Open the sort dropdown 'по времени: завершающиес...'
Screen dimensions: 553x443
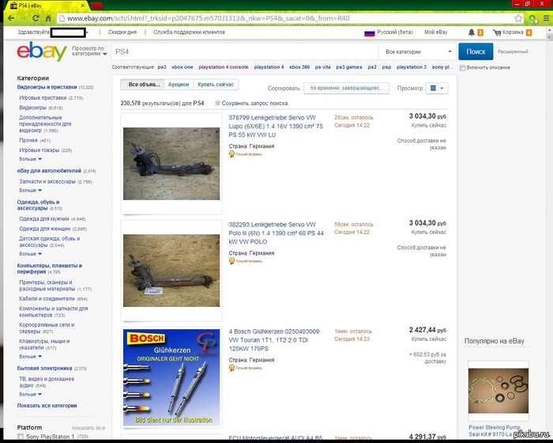pyautogui.click(x=348, y=89)
